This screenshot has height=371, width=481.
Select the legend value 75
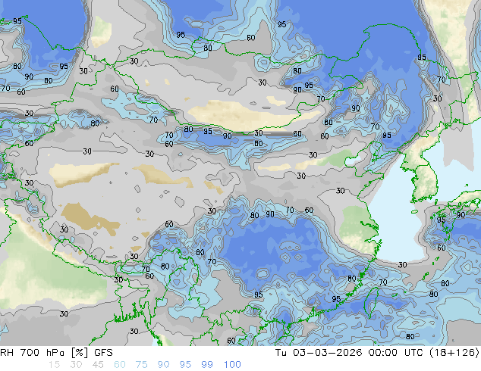pyautogui.click(x=141, y=365)
